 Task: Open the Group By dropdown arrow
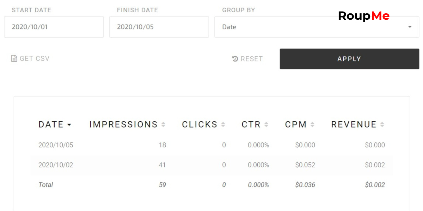(x=410, y=27)
